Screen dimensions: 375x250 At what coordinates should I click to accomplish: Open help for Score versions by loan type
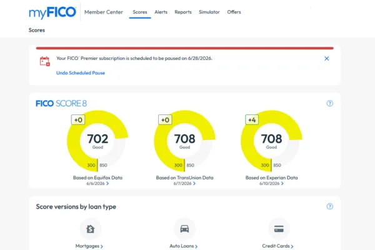330,206
